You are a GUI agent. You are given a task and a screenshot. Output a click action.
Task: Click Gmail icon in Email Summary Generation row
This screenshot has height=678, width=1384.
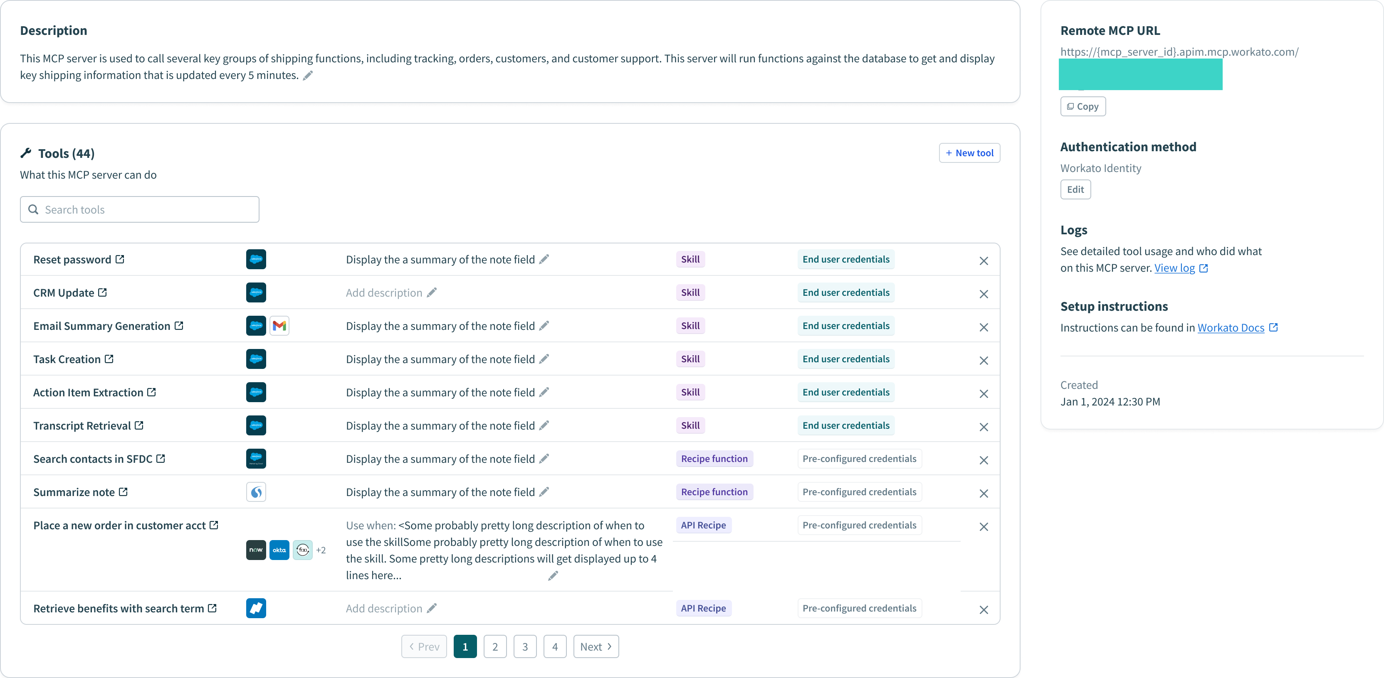click(x=279, y=326)
